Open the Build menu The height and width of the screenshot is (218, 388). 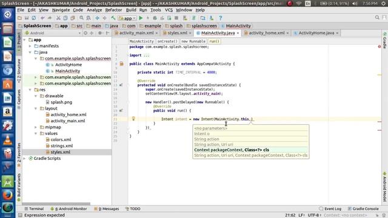pyautogui.click(x=131, y=10)
